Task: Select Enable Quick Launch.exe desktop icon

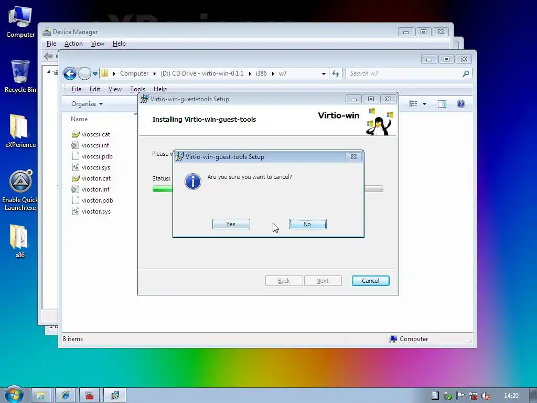Action: (x=20, y=190)
